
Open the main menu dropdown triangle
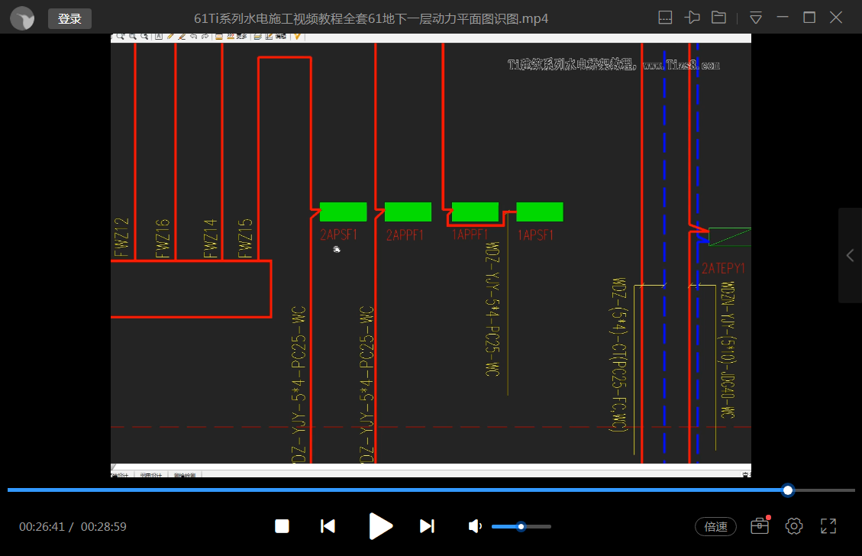(756, 18)
